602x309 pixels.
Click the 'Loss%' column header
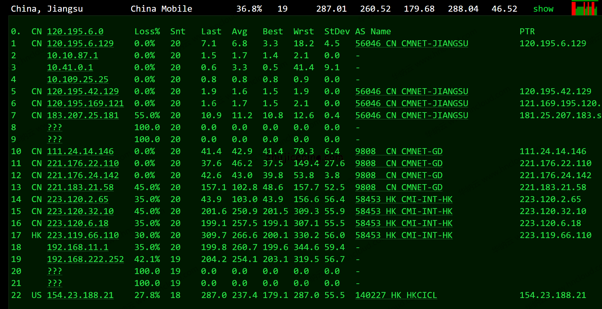tap(147, 32)
